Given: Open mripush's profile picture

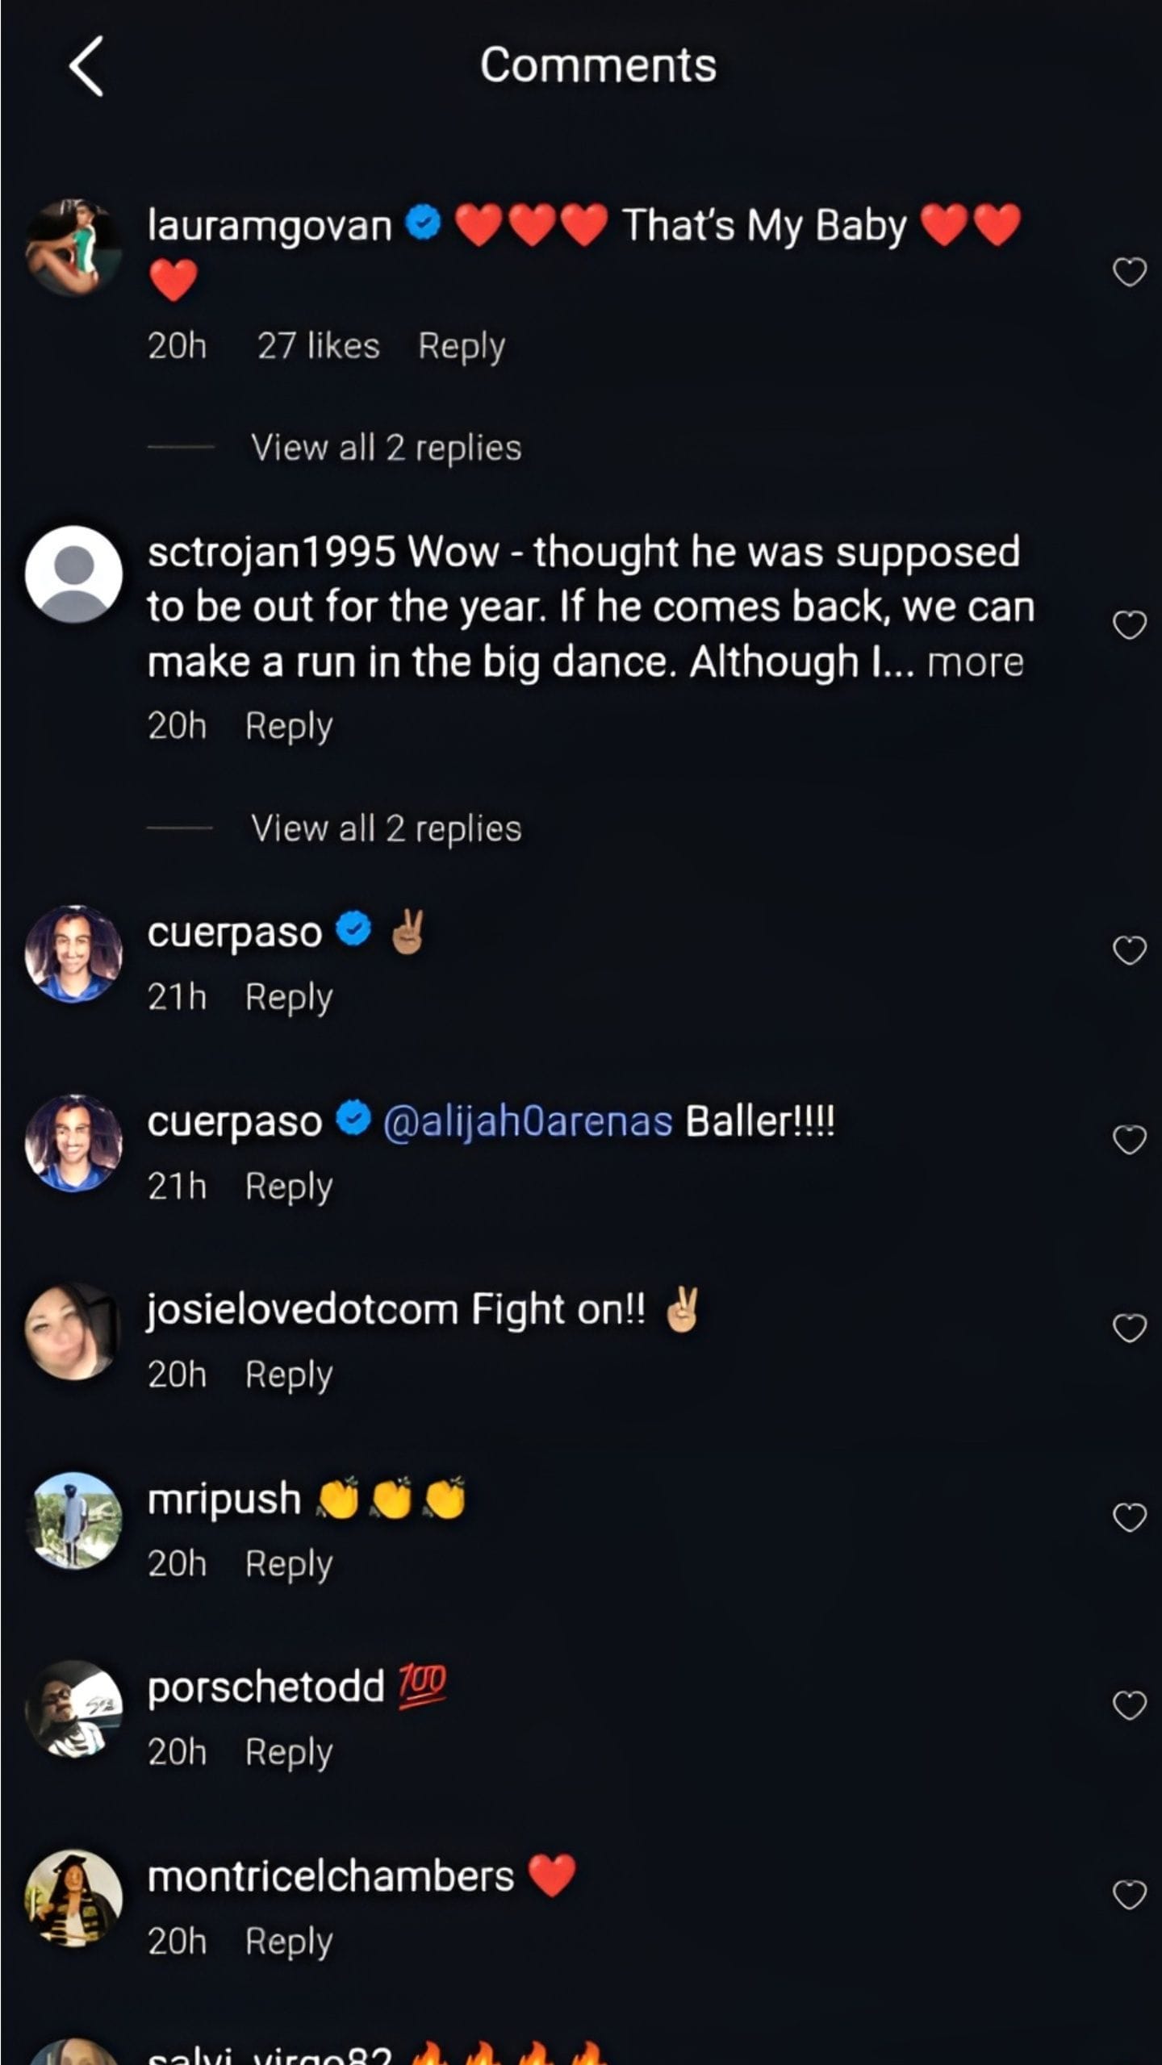Looking at the screenshot, I should (x=73, y=1521).
